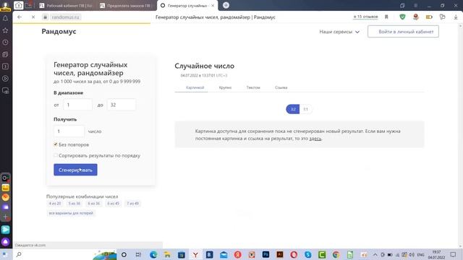This screenshot has width=463, height=260.
Task: Click the 15 отзывов reviews link
Action: pyautogui.click(x=365, y=17)
